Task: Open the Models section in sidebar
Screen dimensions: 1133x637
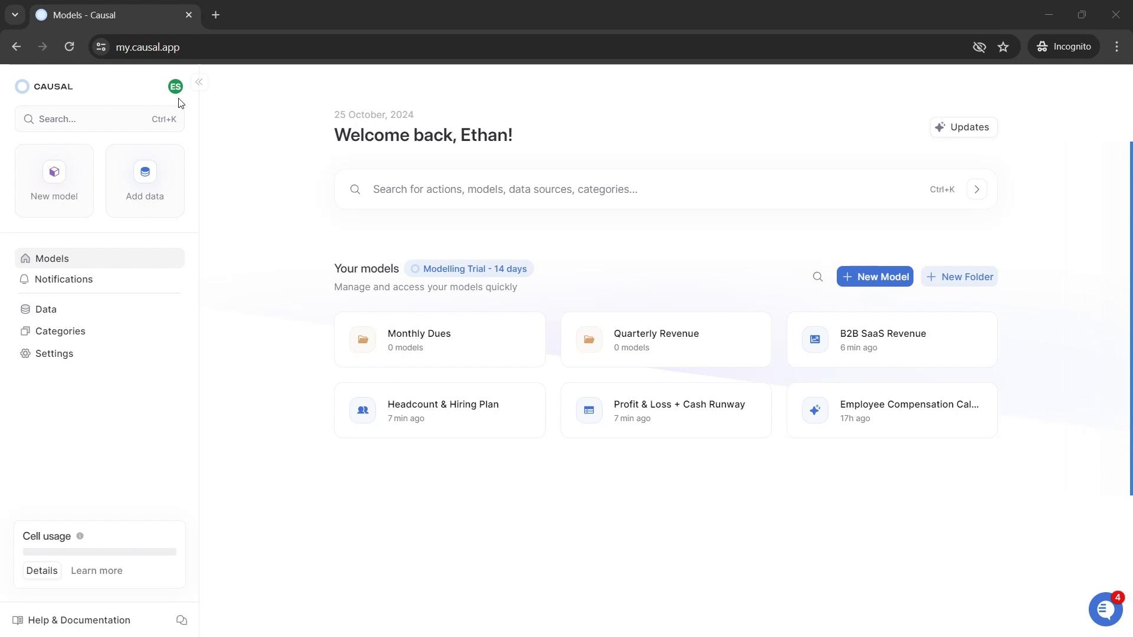Action: click(x=51, y=258)
